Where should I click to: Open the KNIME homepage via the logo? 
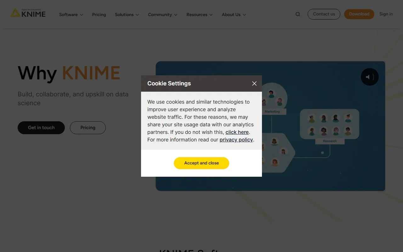28,13
